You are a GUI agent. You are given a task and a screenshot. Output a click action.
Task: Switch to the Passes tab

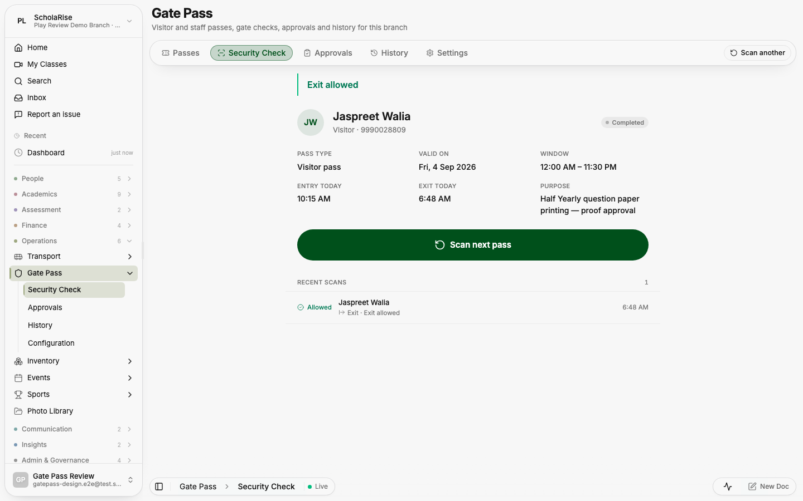tap(181, 53)
